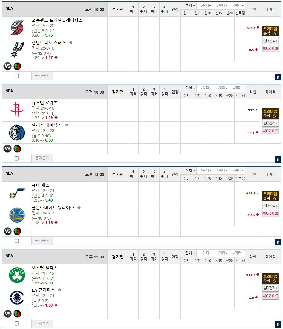The width and height of the screenshot is (283, 329).
Task: Select the 경기전 tab in the Celtics–Clippers header
Action: pos(118,257)
